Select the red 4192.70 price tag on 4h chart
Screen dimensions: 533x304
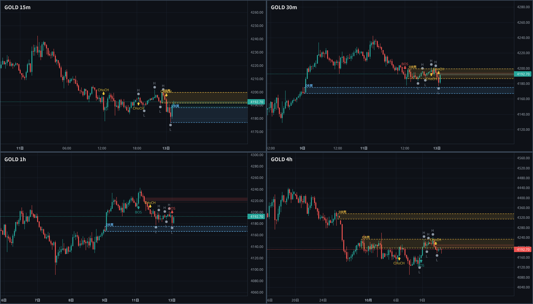pos(523,250)
